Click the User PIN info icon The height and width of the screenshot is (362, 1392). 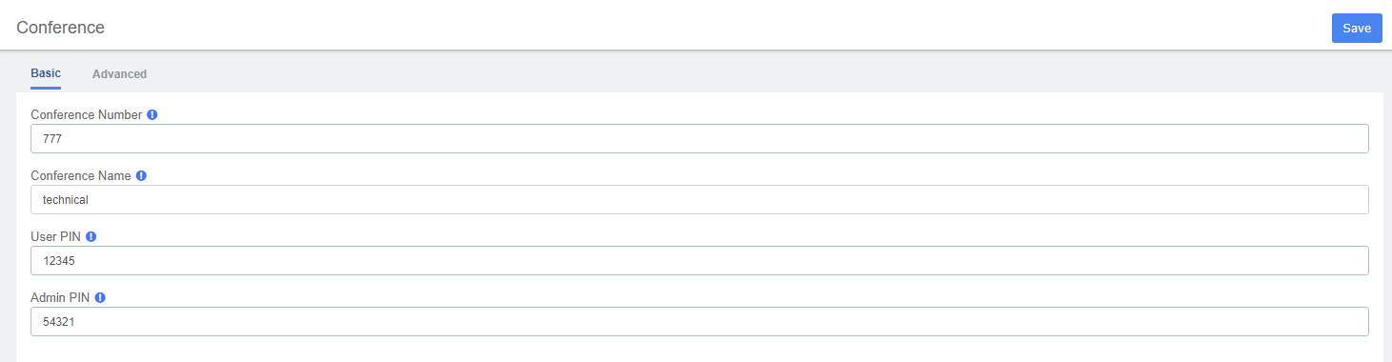[91, 236]
